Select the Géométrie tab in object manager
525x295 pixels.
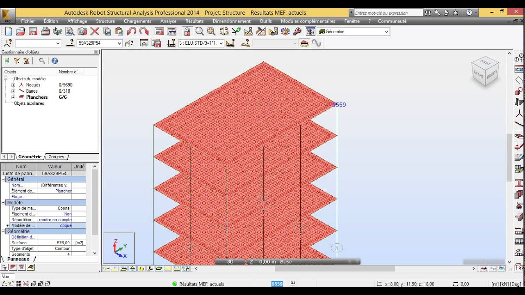(x=30, y=157)
